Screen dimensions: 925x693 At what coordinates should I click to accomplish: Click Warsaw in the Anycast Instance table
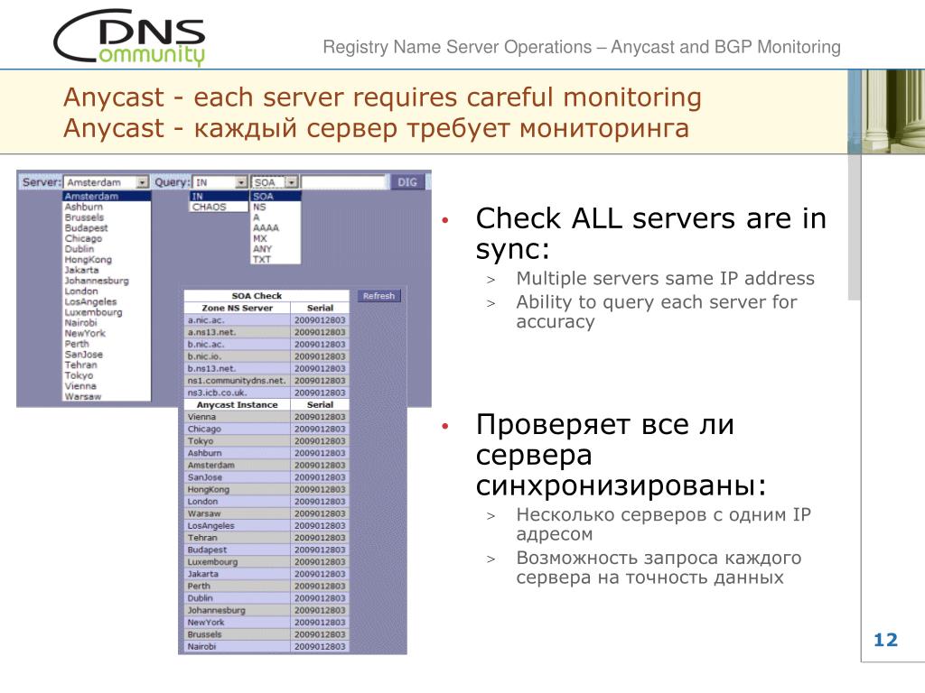click(238, 513)
